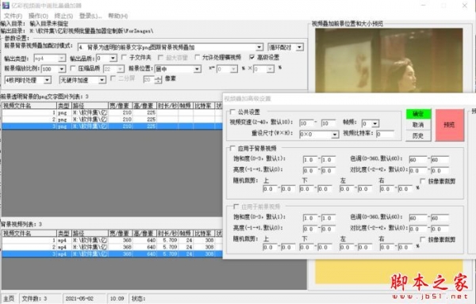This screenshot has width=476, height=304.
Task: Enable 按像素裁剪 in the foreground video section
Action: click(x=422, y=239)
